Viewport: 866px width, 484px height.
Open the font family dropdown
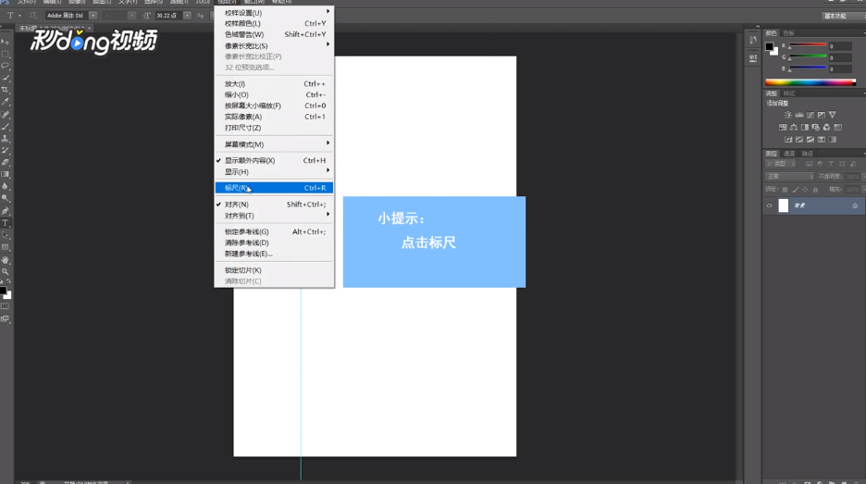(x=93, y=16)
